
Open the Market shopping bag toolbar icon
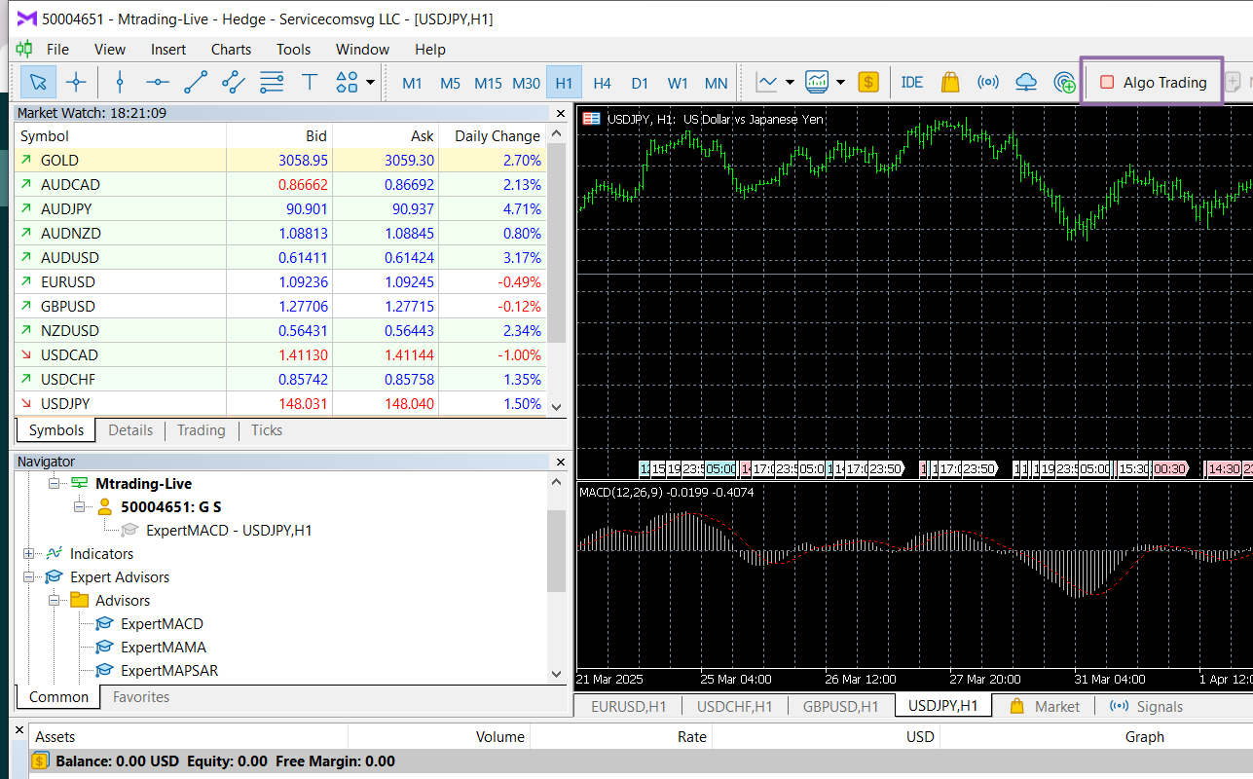[x=950, y=83]
